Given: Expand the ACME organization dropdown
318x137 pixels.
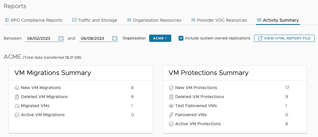Looking at the screenshot, I should tap(160, 38).
